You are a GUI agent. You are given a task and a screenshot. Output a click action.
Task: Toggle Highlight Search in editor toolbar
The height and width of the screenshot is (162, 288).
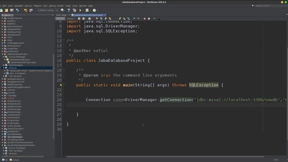[110, 18]
